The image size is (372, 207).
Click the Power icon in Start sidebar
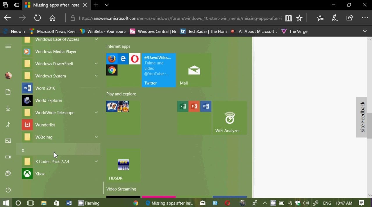coord(8,190)
